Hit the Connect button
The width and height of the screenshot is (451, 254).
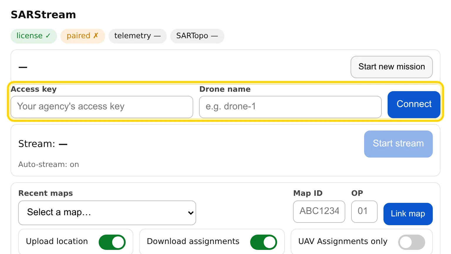tap(414, 105)
